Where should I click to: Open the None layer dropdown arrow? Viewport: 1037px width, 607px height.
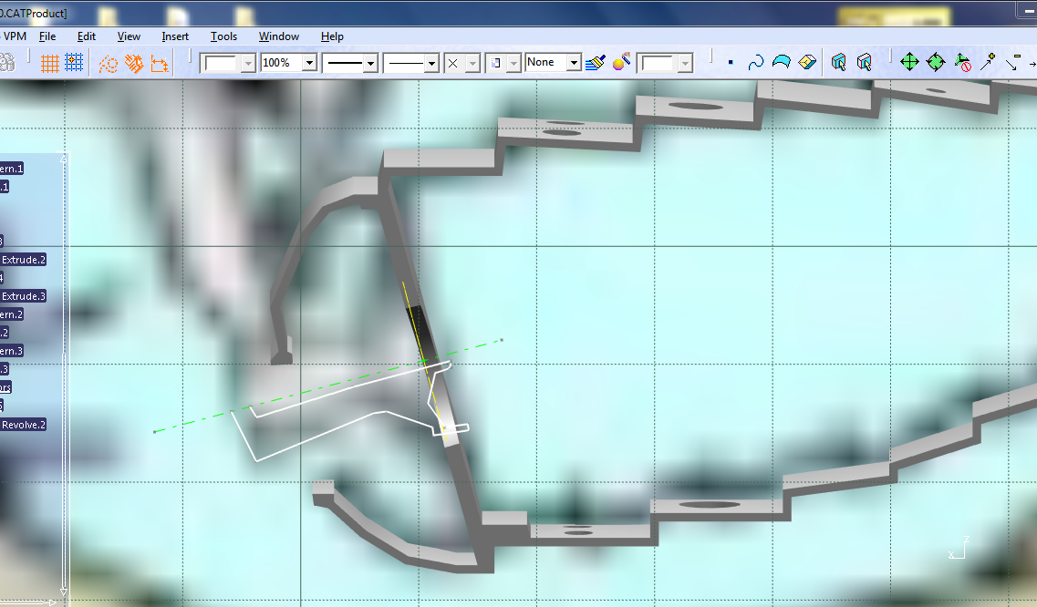574,63
